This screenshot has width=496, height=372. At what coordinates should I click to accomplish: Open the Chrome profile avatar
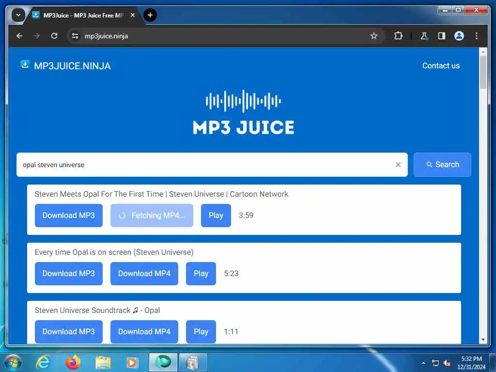[459, 36]
